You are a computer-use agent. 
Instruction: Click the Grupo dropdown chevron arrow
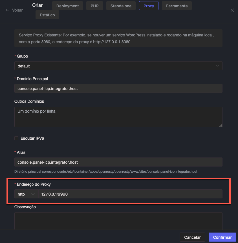(217, 66)
